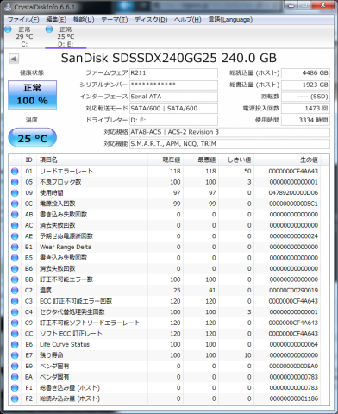Click the 生の値 column header
Image resolution: width=338 pixels, height=414 pixels.
287,160
